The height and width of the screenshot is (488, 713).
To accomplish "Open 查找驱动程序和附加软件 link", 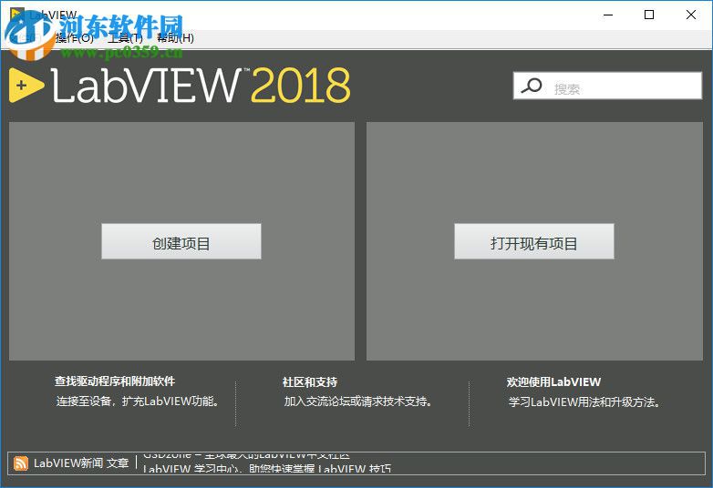I will 115,381.
